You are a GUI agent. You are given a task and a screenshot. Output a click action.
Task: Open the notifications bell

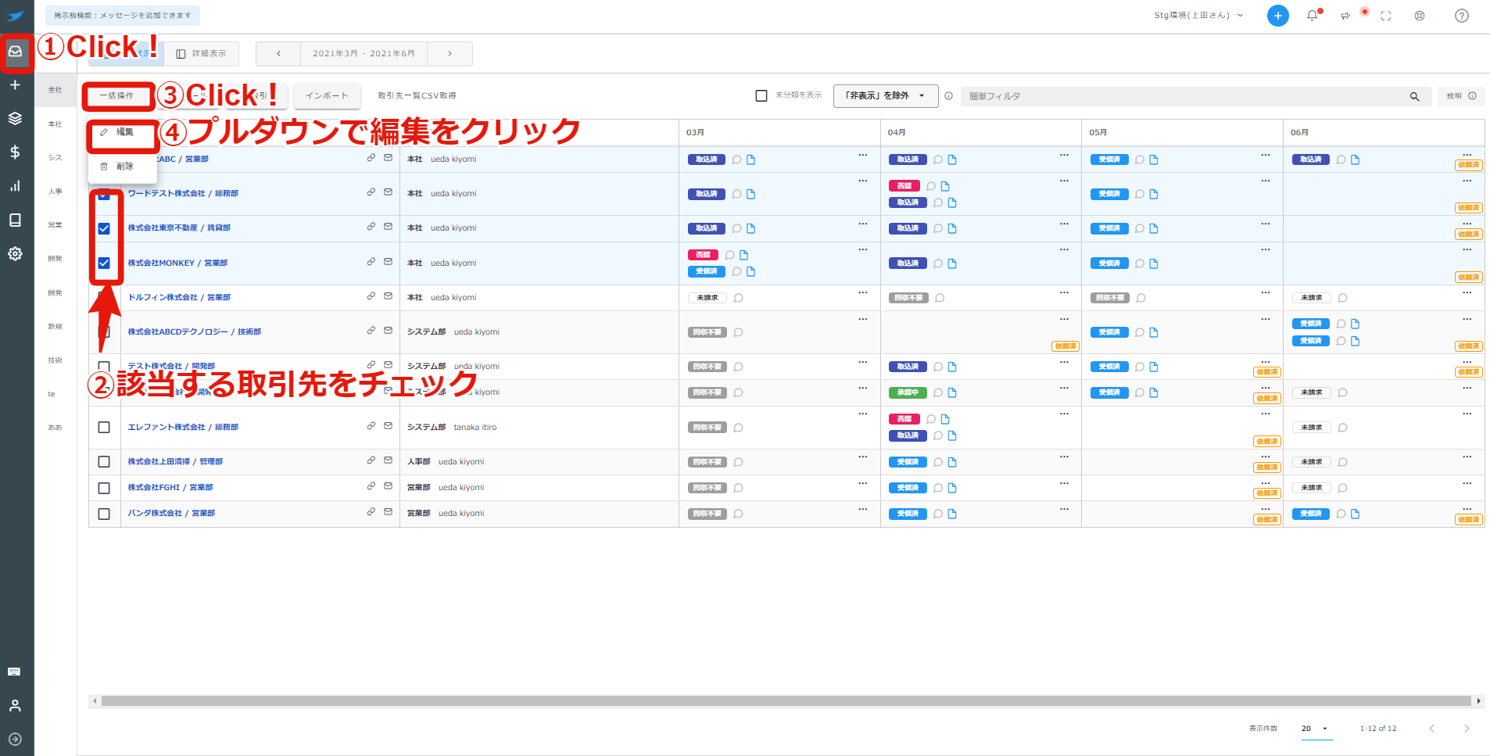coord(1313,16)
